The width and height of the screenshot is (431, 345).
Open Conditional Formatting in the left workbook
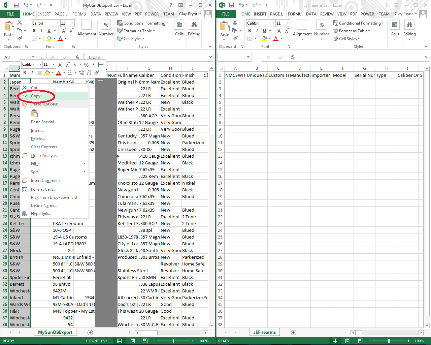pyautogui.click(x=143, y=23)
